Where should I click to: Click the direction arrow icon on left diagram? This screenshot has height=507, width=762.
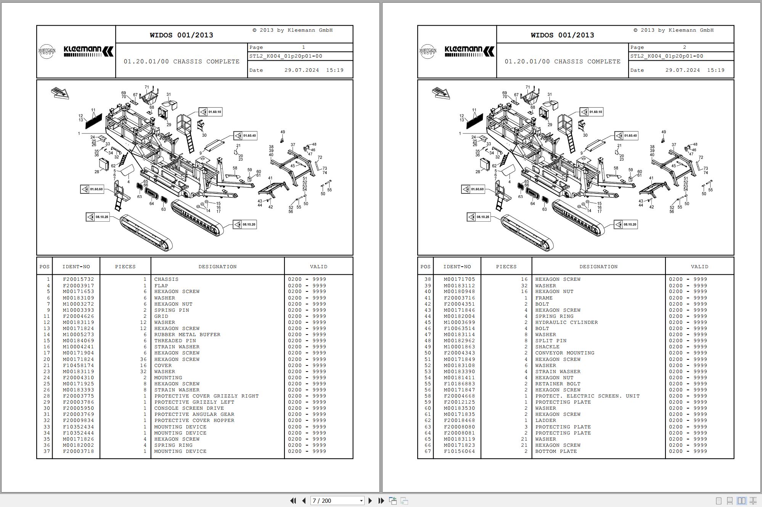(60, 93)
